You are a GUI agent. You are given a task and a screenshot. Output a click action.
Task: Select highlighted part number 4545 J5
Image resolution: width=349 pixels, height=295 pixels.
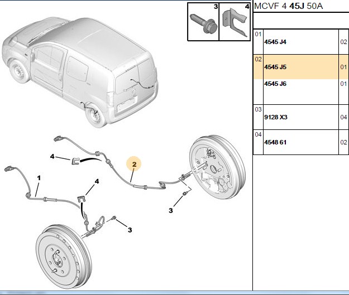pos(275,67)
